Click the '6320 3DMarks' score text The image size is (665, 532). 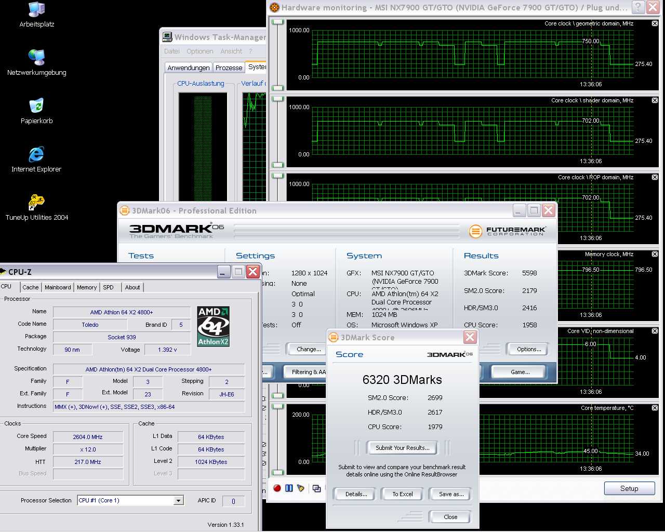coord(402,380)
